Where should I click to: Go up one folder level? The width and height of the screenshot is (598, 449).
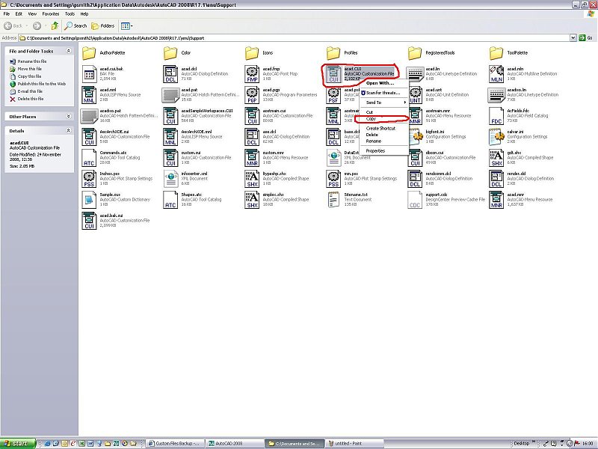(x=55, y=26)
